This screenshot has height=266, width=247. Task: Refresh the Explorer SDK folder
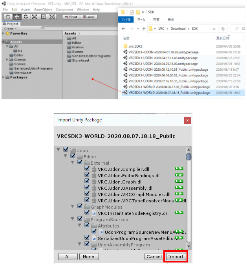point(223,29)
